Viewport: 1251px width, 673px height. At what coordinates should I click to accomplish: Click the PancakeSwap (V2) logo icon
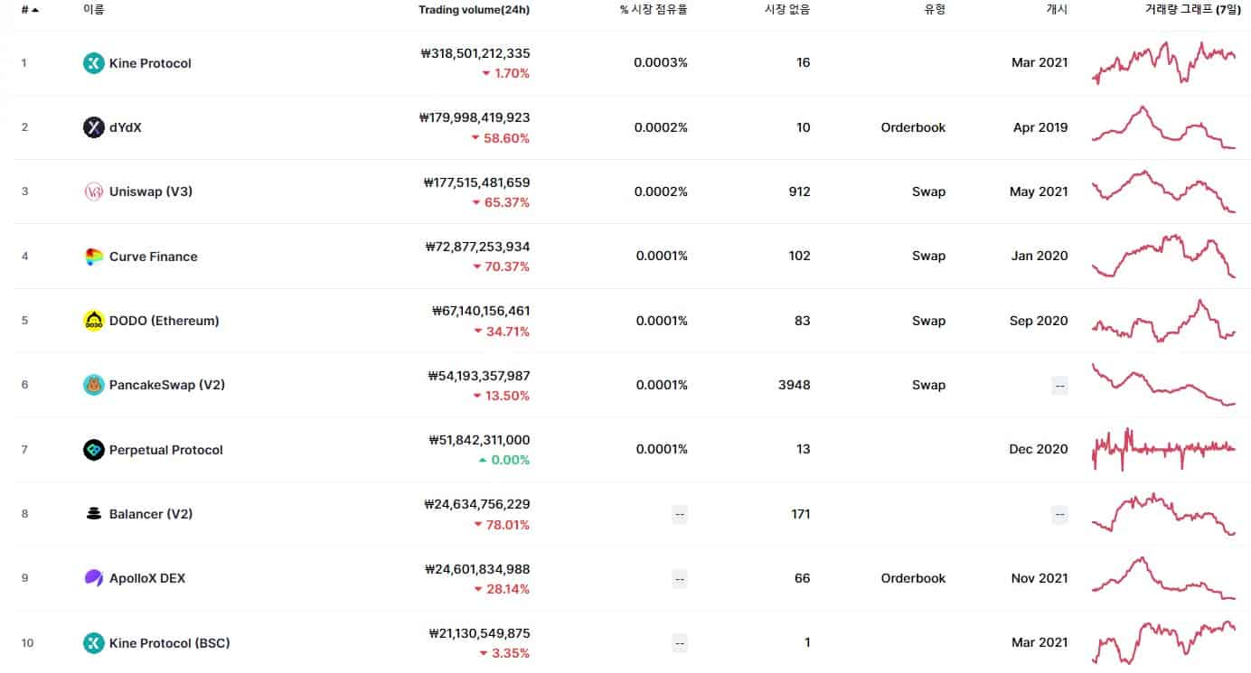point(93,385)
